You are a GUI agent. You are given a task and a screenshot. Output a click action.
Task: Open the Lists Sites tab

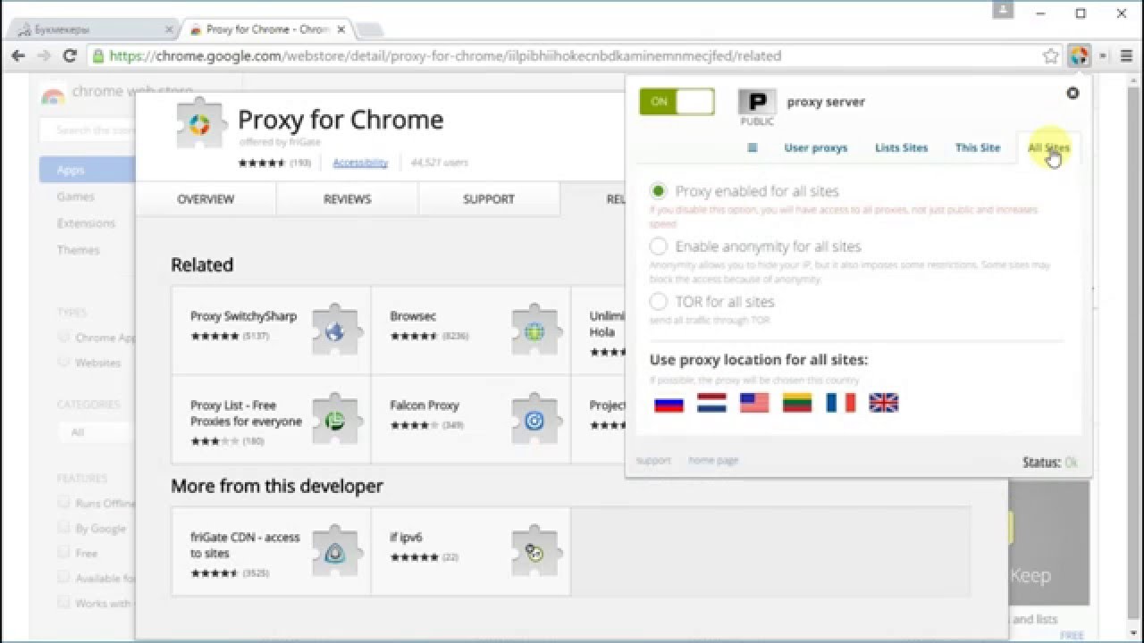tap(901, 147)
